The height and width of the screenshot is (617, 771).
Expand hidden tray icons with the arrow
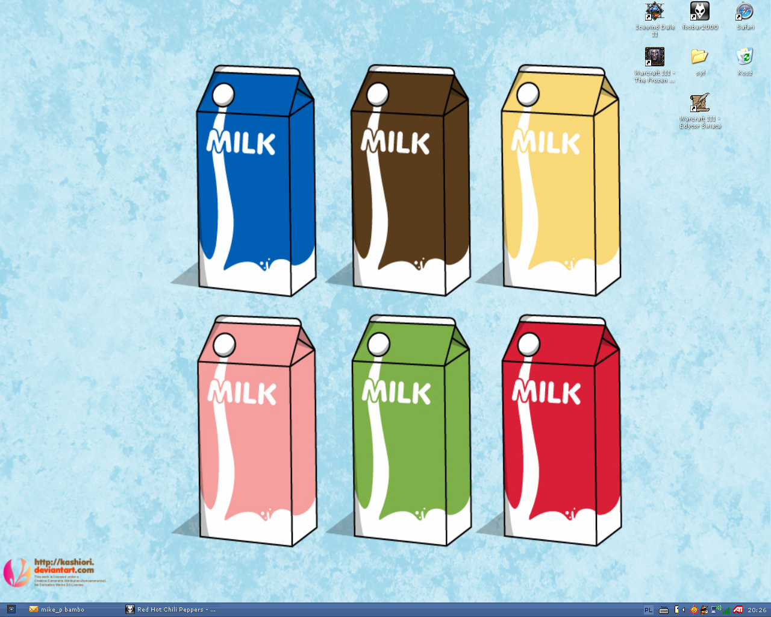pyautogui.click(x=683, y=610)
